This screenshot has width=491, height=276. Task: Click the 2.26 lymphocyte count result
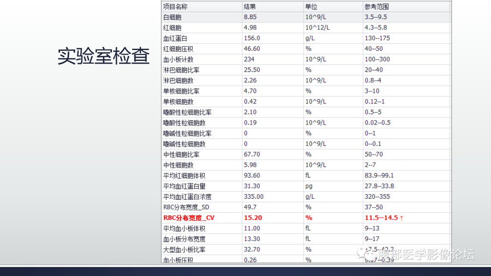250,80
